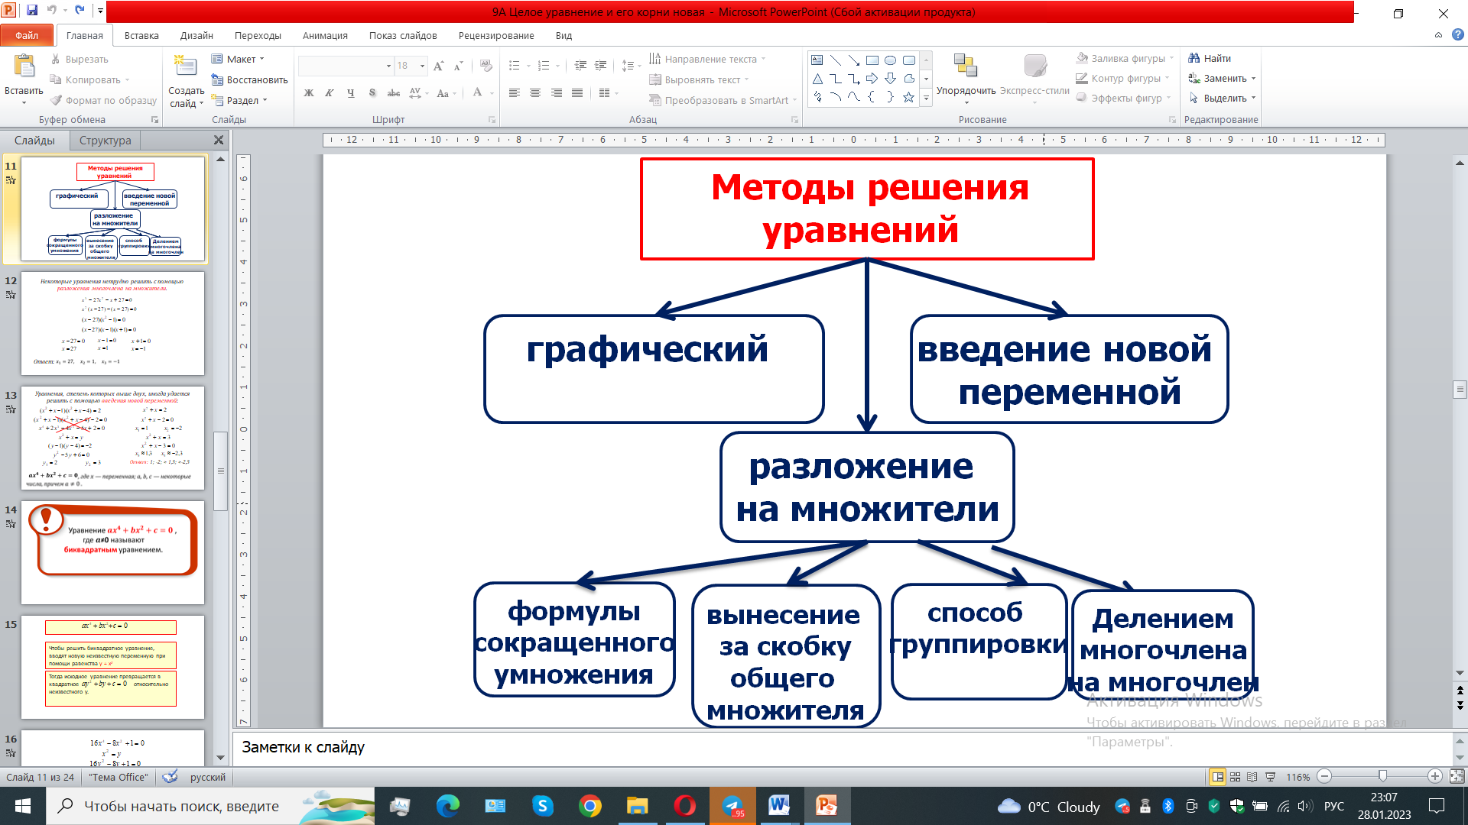Select slide 13 thumbnail
1468x825 pixels.
(x=112, y=438)
